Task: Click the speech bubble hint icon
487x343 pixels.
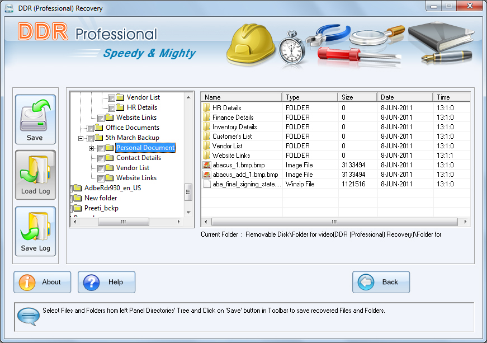Action: (x=29, y=316)
